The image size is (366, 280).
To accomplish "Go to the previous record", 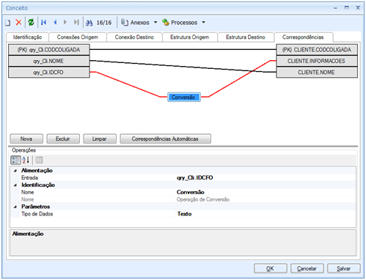I will [55, 23].
